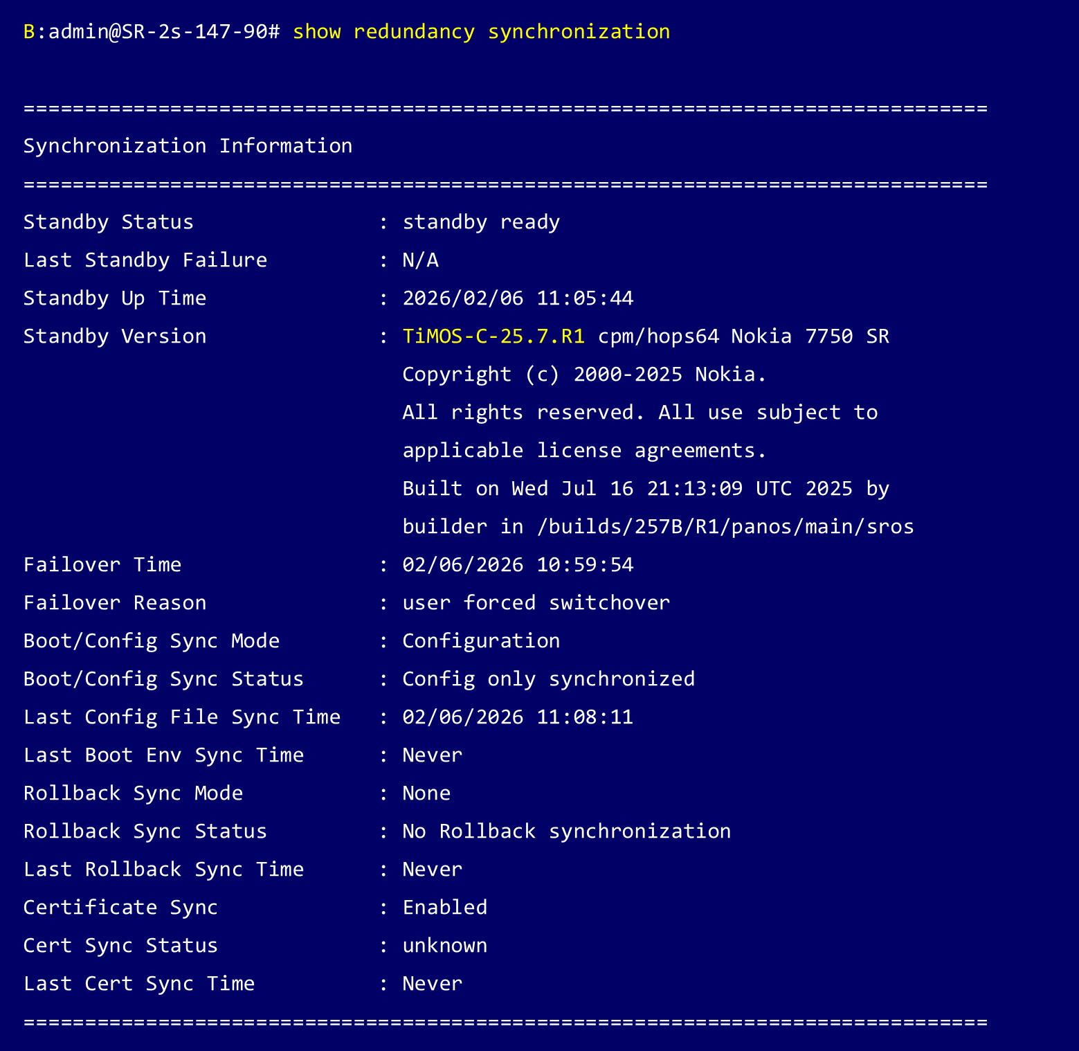Click the 'show redundancy synchronization' command text
The width and height of the screenshot is (1079, 1051).
click(481, 32)
